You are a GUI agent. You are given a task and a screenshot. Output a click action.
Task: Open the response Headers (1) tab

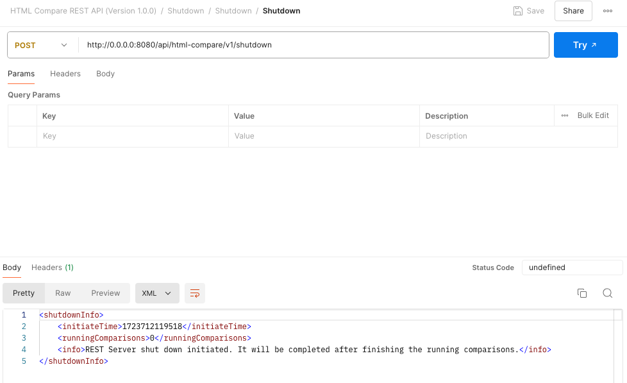53,268
